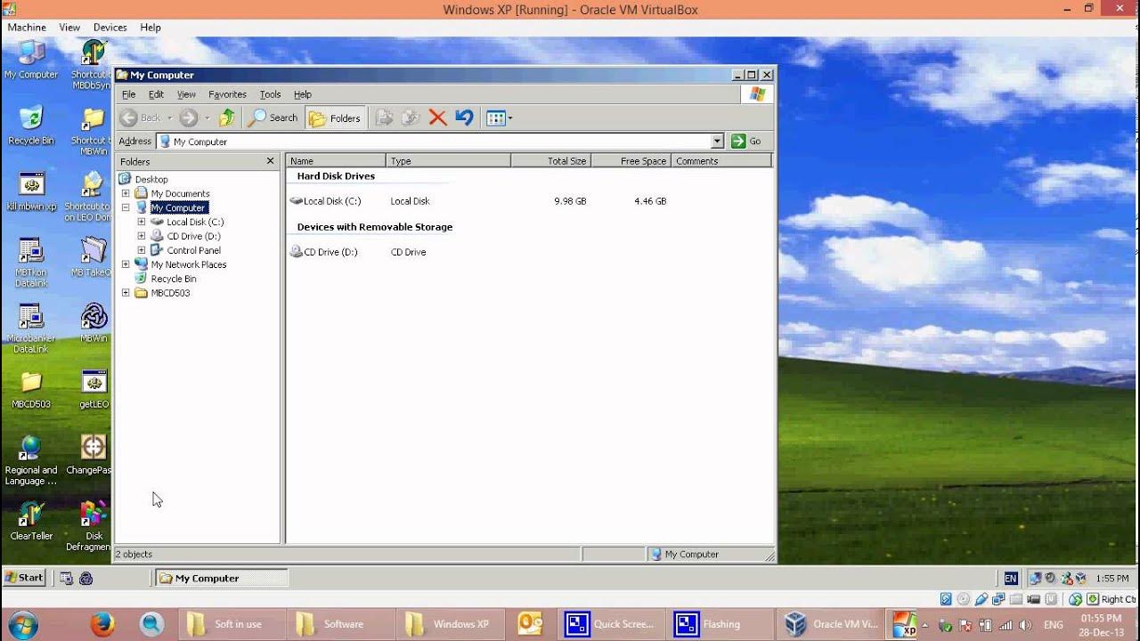The height and width of the screenshot is (641, 1140).
Task: Select Recycle Bin in folder tree
Action: click(174, 279)
